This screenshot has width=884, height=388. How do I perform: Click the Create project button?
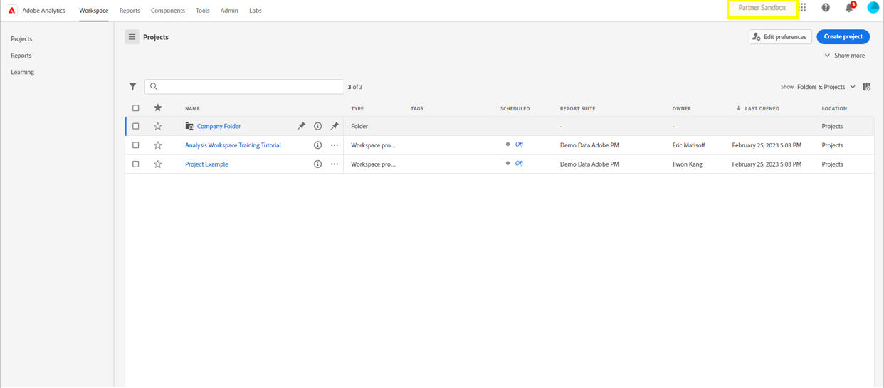point(843,36)
